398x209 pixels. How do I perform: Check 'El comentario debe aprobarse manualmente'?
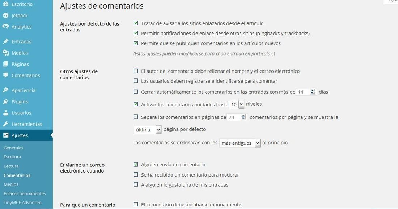(x=136, y=204)
